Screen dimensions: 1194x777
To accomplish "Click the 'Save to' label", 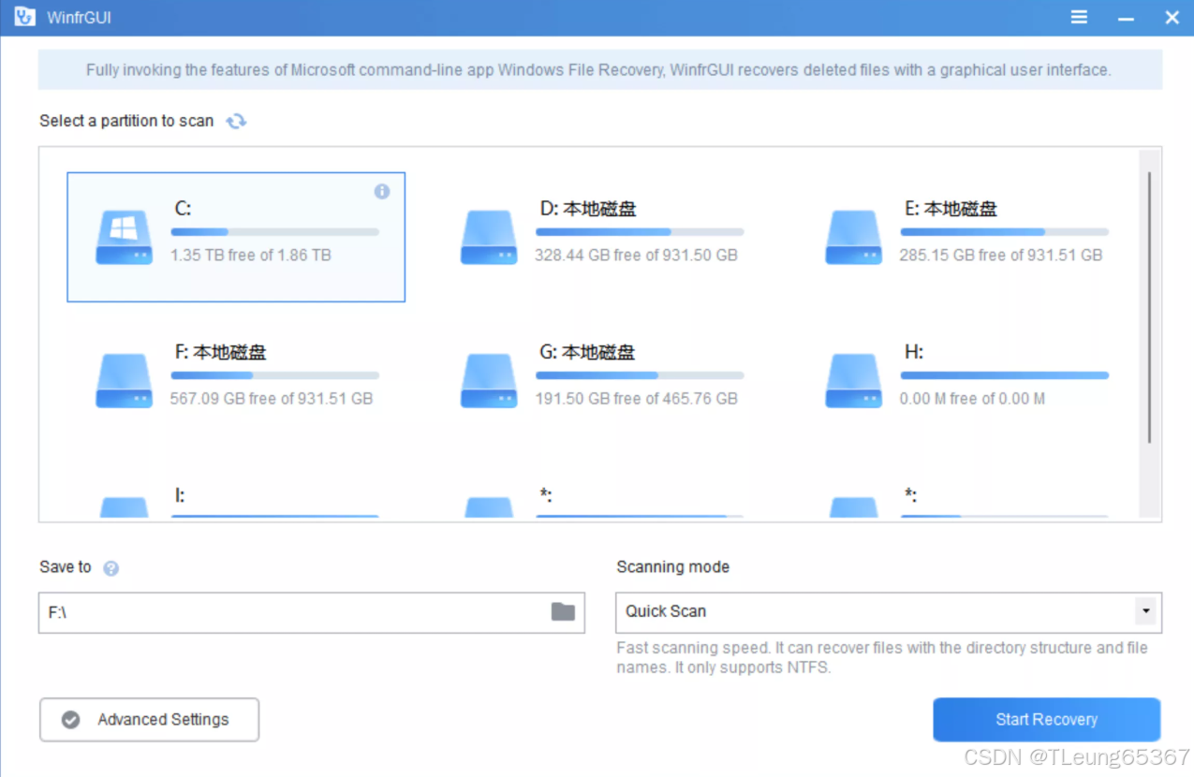I will (x=66, y=566).
